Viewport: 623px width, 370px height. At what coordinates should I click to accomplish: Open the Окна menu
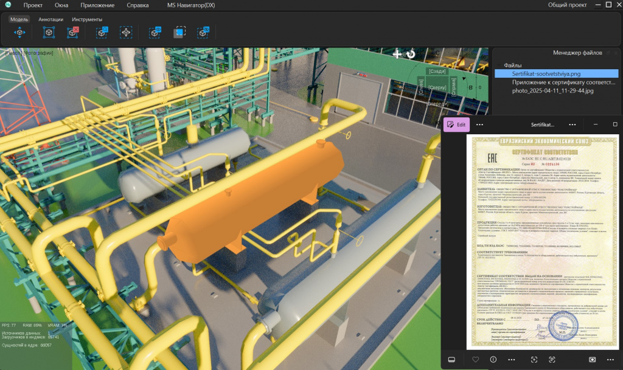coord(61,5)
